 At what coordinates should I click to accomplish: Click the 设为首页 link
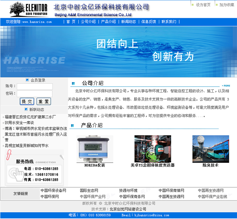(203, 5)
